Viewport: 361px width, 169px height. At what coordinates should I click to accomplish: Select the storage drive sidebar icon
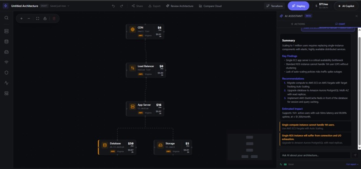click(x=6, y=52)
